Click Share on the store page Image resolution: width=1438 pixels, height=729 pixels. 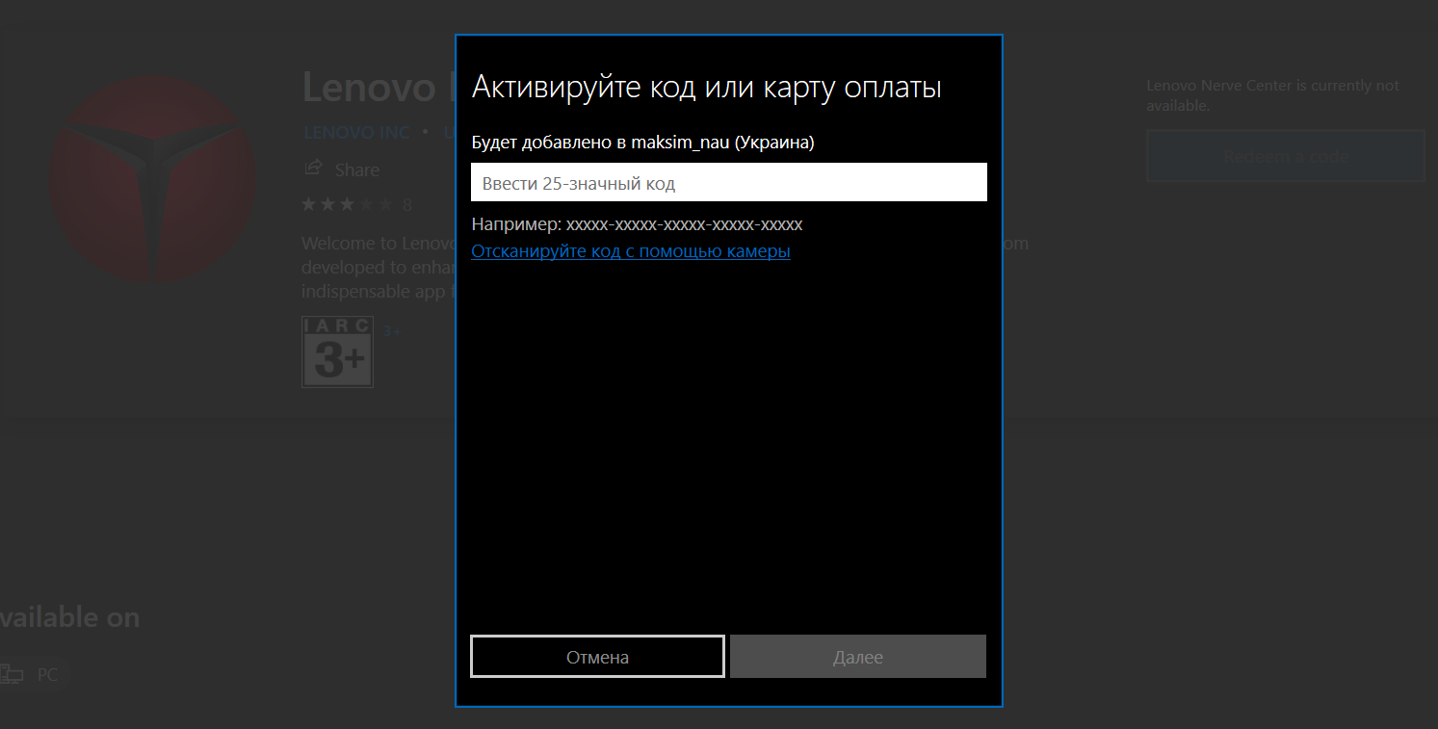[356, 169]
